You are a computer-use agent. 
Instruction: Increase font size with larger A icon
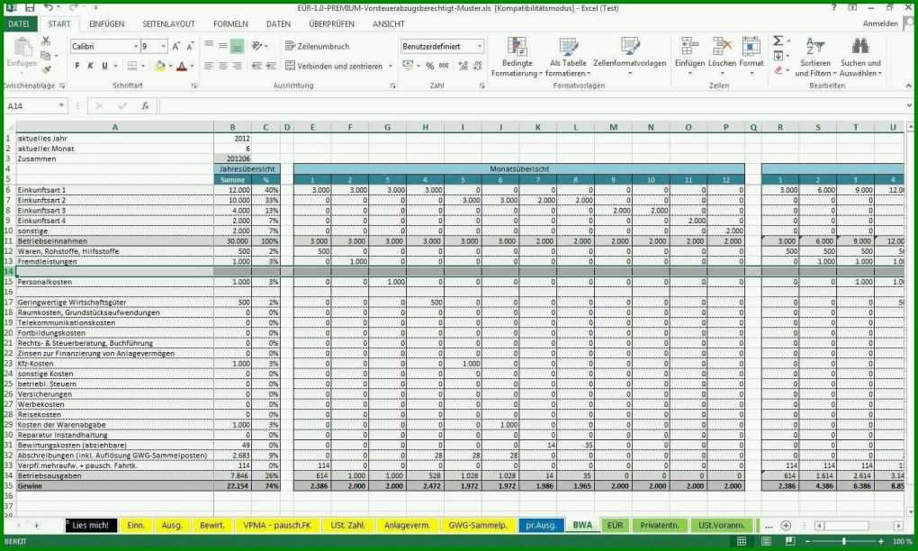175,46
